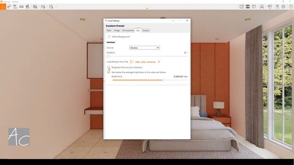
Task: Minimize the Visual Settings dialog
Action: coord(173,21)
